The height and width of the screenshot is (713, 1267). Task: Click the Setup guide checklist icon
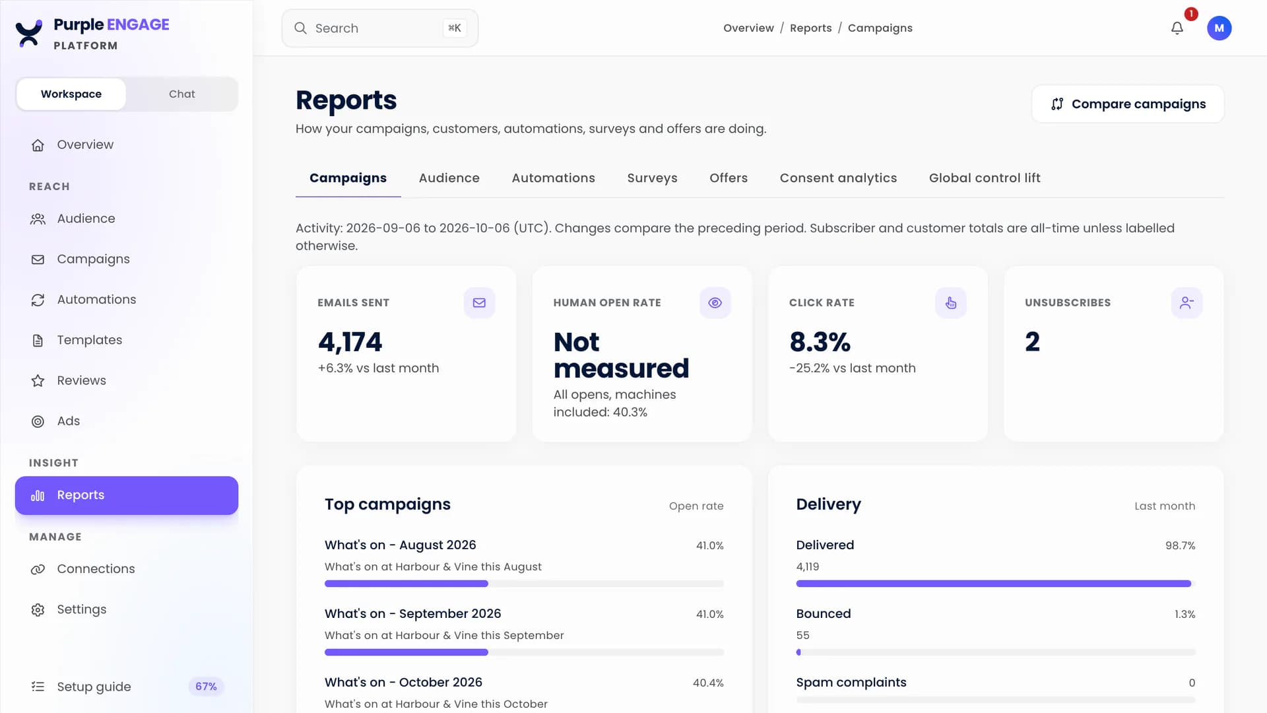[38, 687]
